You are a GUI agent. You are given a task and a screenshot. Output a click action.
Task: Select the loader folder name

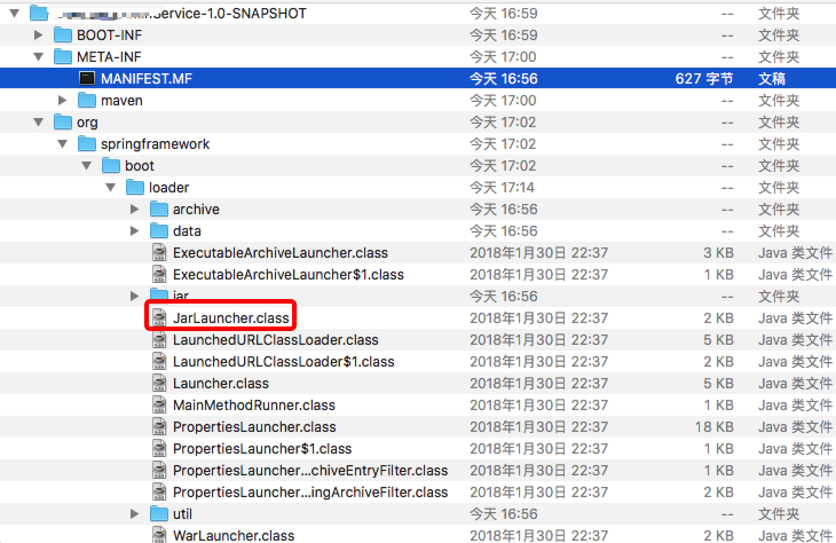[x=169, y=187]
